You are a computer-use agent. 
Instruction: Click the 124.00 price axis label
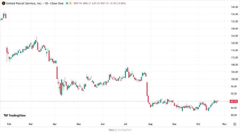click(234, 36)
